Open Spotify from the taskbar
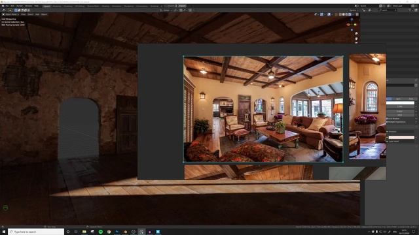Screen dimensions: 419x235 tap(100, 232)
